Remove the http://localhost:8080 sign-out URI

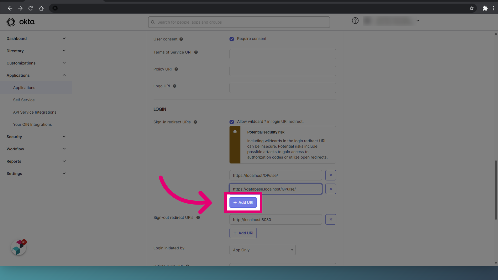pyautogui.click(x=331, y=219)
